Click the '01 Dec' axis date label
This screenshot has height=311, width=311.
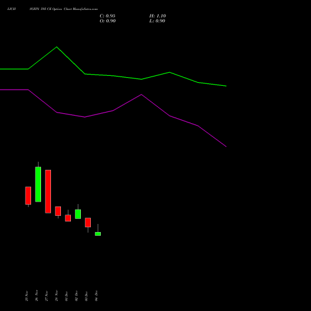67,296
